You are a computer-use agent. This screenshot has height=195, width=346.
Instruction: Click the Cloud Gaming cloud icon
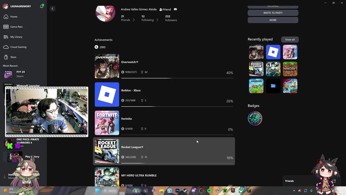6,47
